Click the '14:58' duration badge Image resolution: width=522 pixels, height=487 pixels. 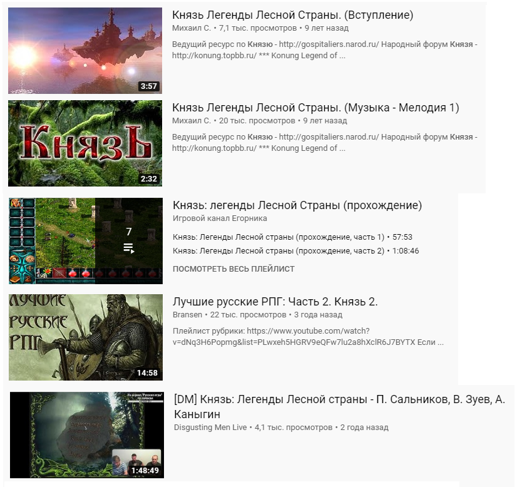[147, 373]
